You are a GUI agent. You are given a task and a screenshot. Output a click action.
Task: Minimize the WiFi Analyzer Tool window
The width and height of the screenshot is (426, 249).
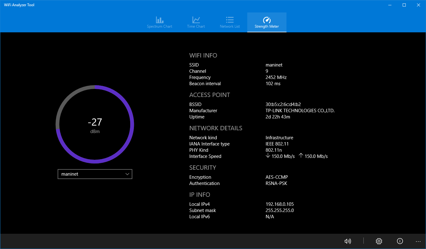390,5
